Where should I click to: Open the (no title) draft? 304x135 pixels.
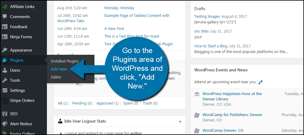pyautogui.click(x=202, y=31)
